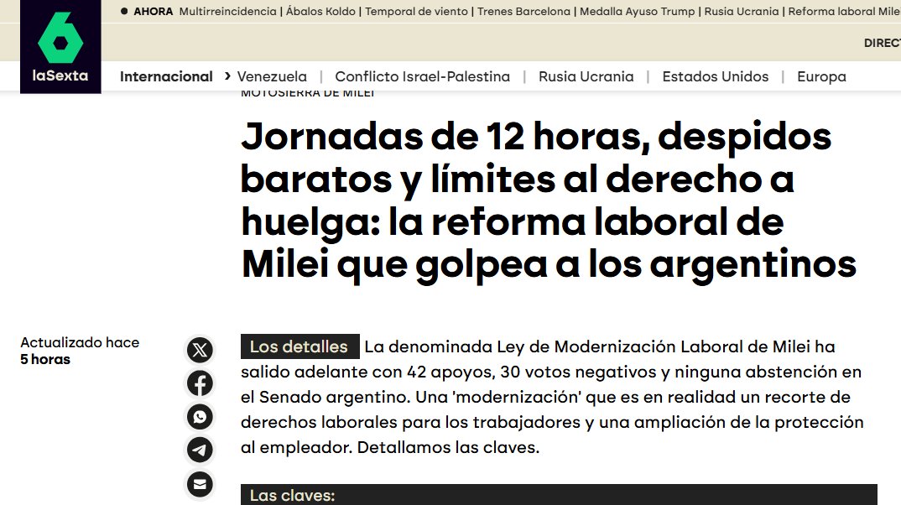Switch to the Venezuela section
This screenshot has height=505, width=901.
(x=271, y=75)
